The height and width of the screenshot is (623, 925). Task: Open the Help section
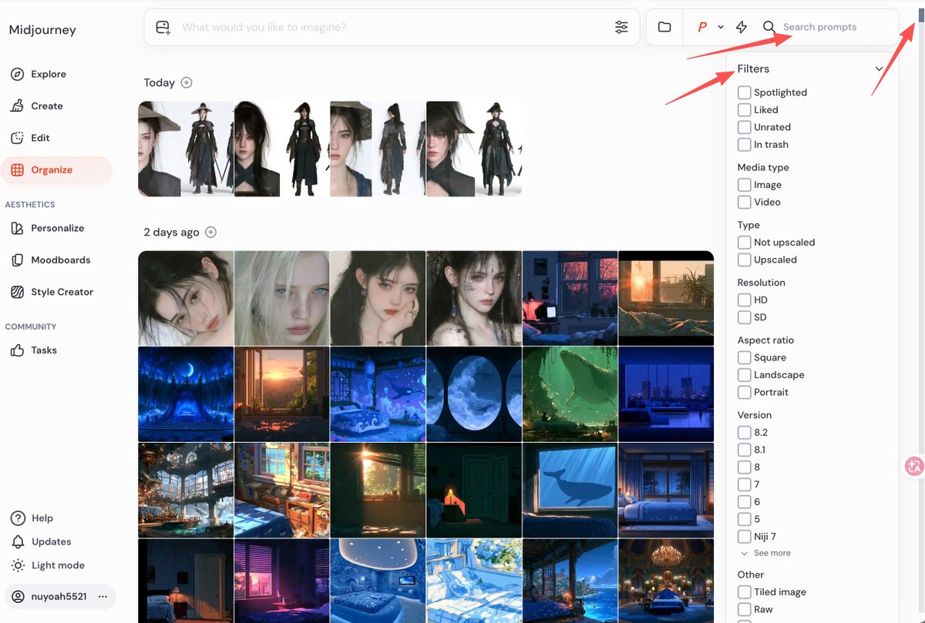pyautogui.click(x=32, y=517)
